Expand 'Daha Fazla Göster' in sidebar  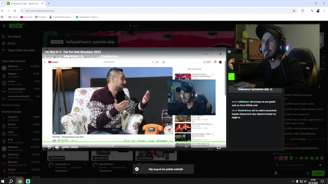click(11, 105)
